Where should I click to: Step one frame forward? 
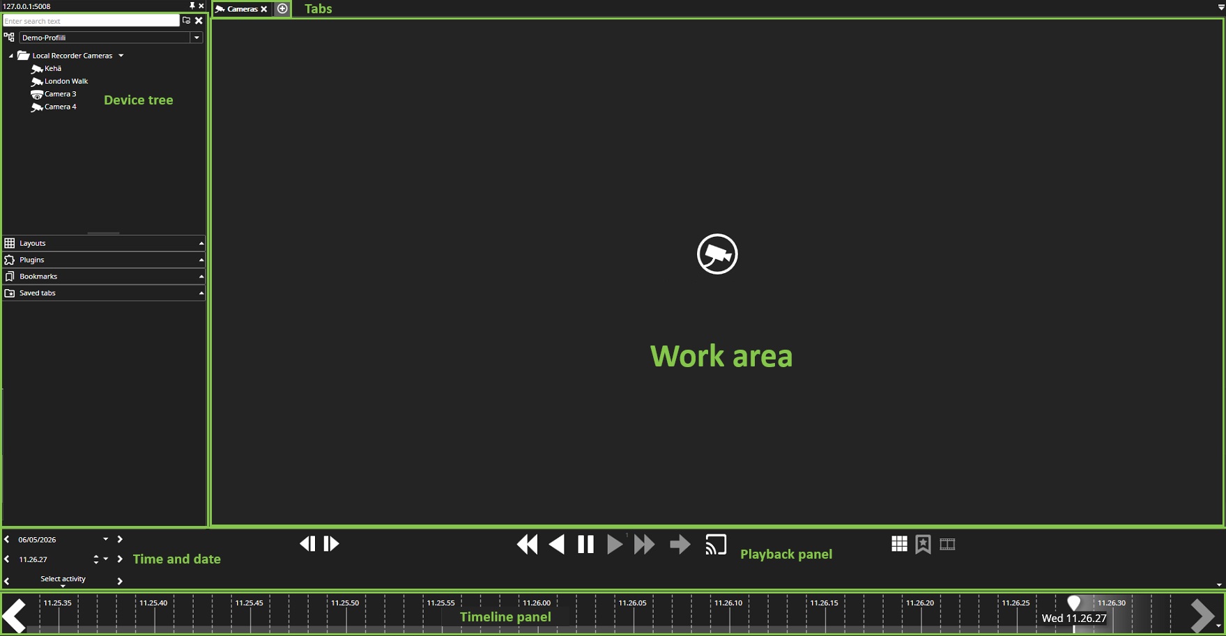click(x=331, y=543)
